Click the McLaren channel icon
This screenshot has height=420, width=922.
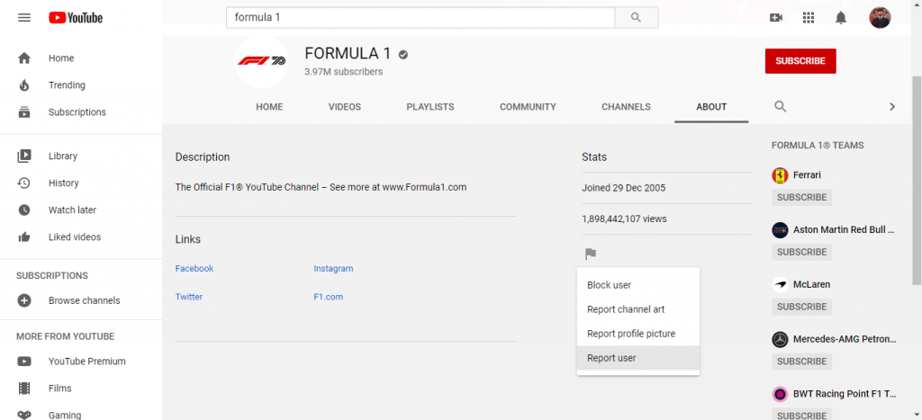(780, 284)
